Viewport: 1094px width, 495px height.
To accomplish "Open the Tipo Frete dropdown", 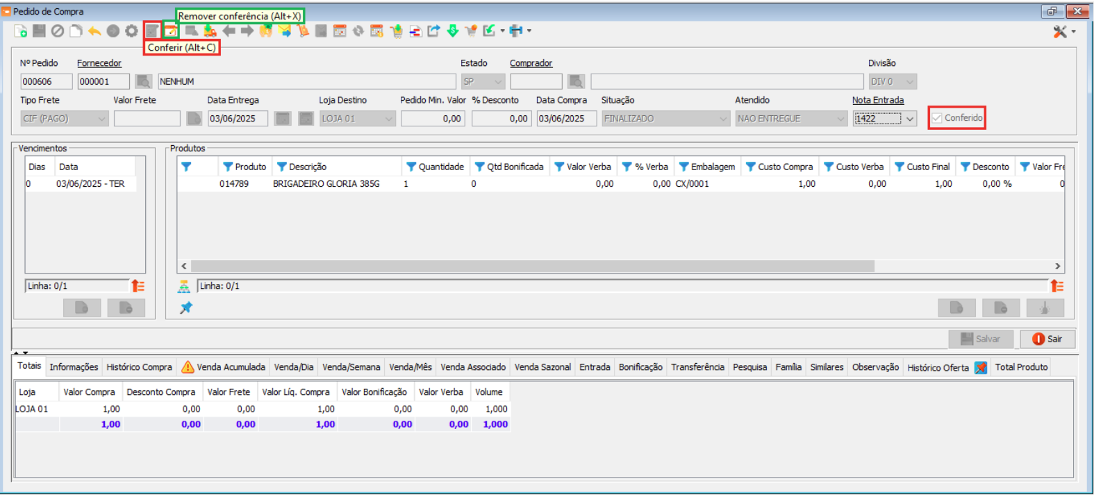I will [x=101, y=119].
